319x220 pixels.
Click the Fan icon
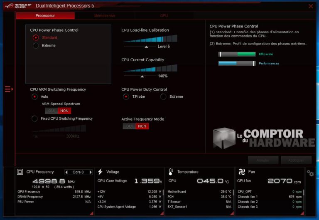242,172
